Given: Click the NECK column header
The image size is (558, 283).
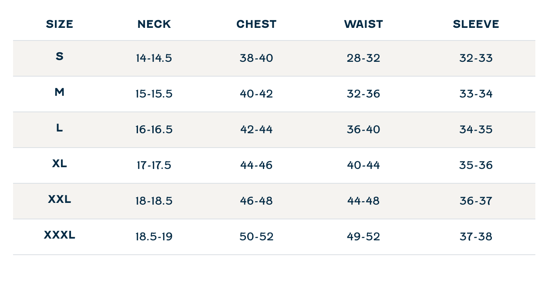Looking at the screenshot, I should pyautogui.click(x=154, y=24).
